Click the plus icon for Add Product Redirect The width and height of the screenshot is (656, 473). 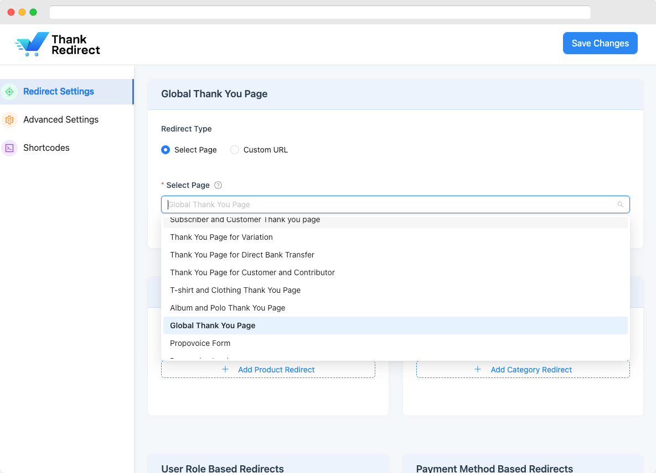point(225,369)
